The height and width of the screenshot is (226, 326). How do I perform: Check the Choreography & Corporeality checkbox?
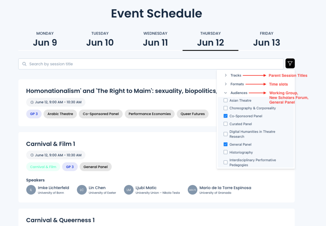[x=225, y=108]
